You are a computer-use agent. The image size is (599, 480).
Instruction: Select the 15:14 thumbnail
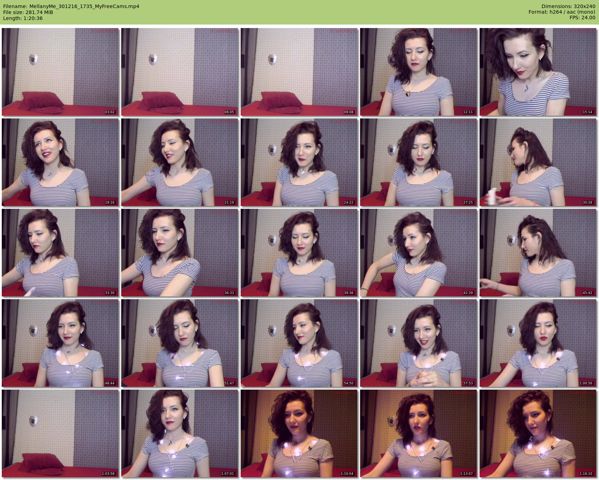pos(538,72)
